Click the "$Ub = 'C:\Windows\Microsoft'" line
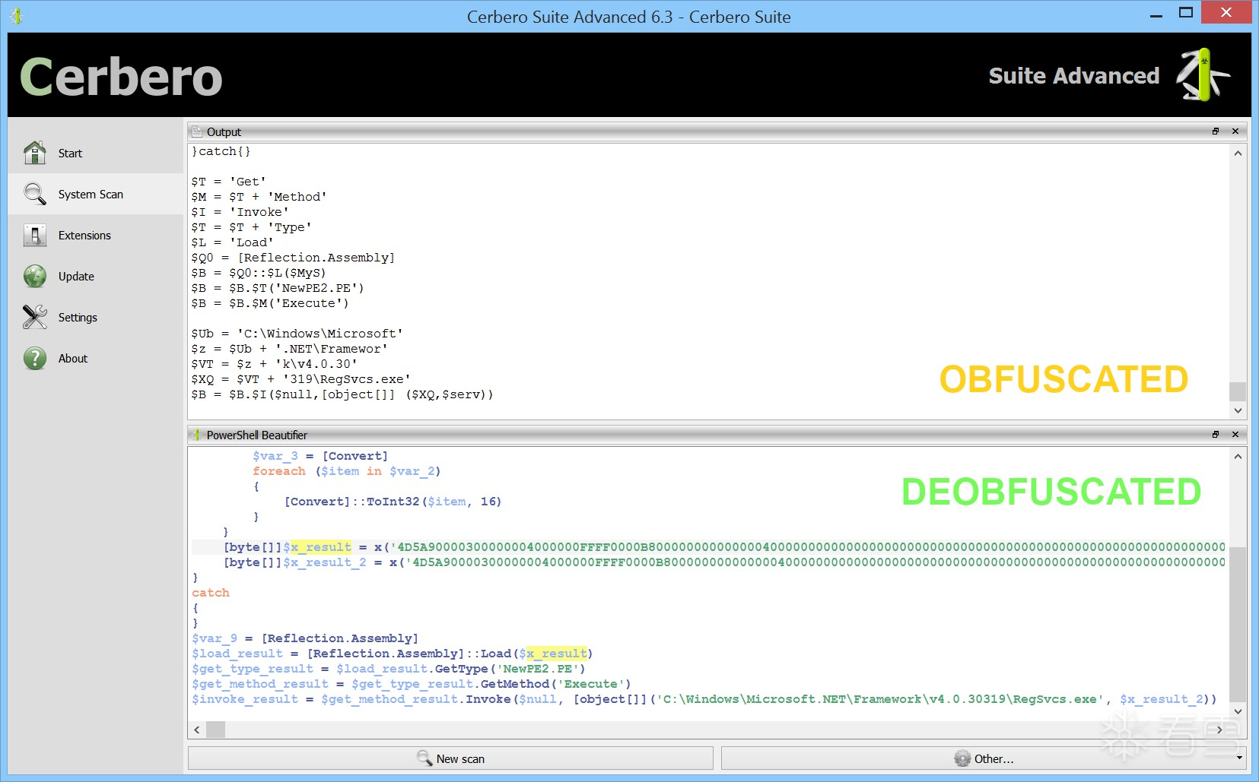The height and width of the screenshot is (782, 1259). pyautogui.click(x=297, y=334)
